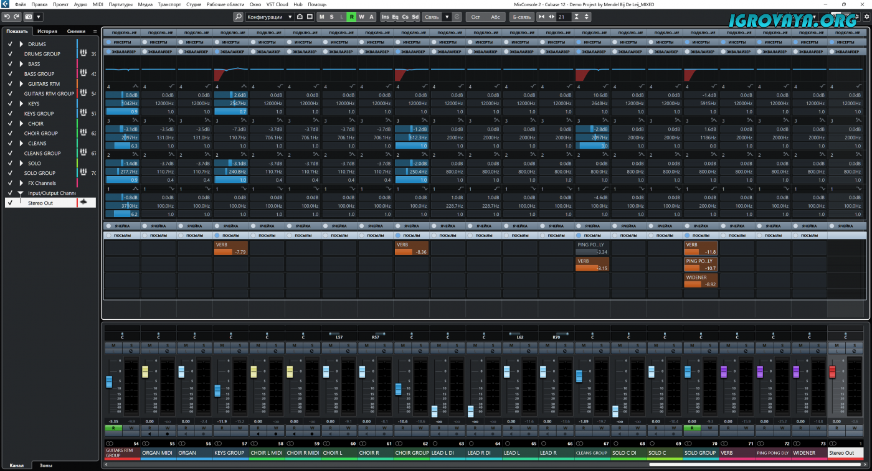
Task: Open the channel search magnifier icon
Action: point(238,17)
